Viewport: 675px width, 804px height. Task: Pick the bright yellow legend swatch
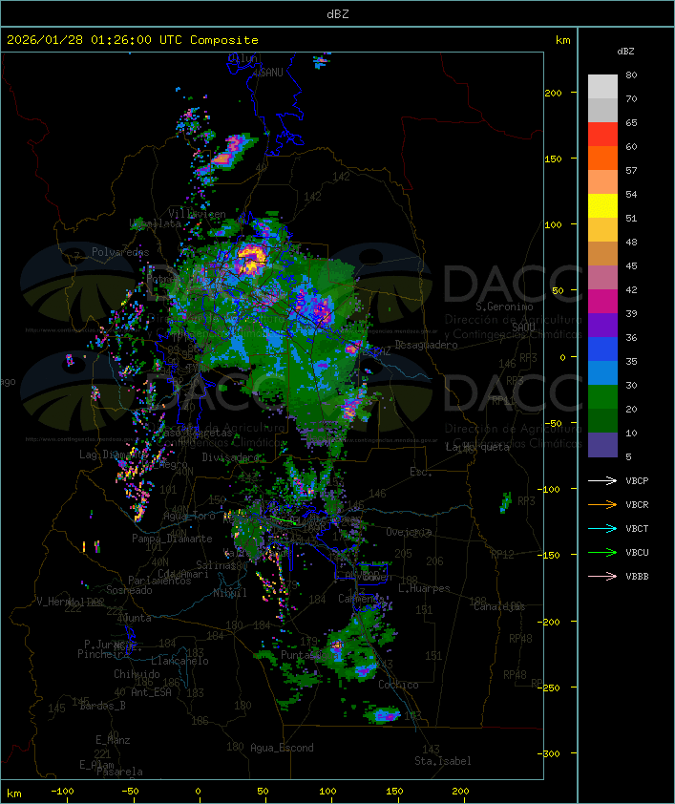tap(602, 205)
